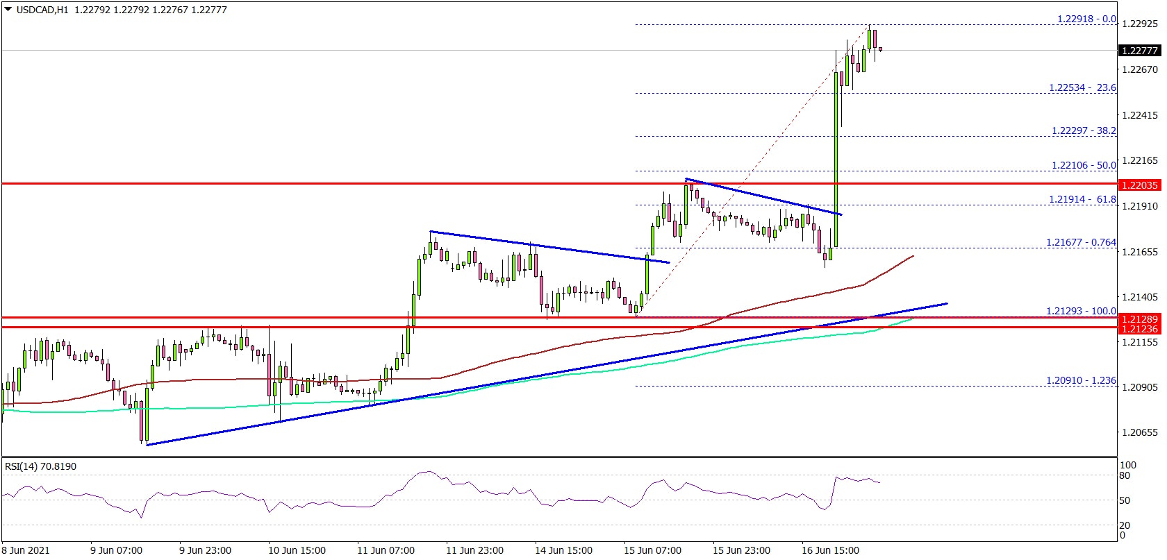Click the red level label 1.22035
The image size is (1167, 560).
click(x=1139, y=185)
